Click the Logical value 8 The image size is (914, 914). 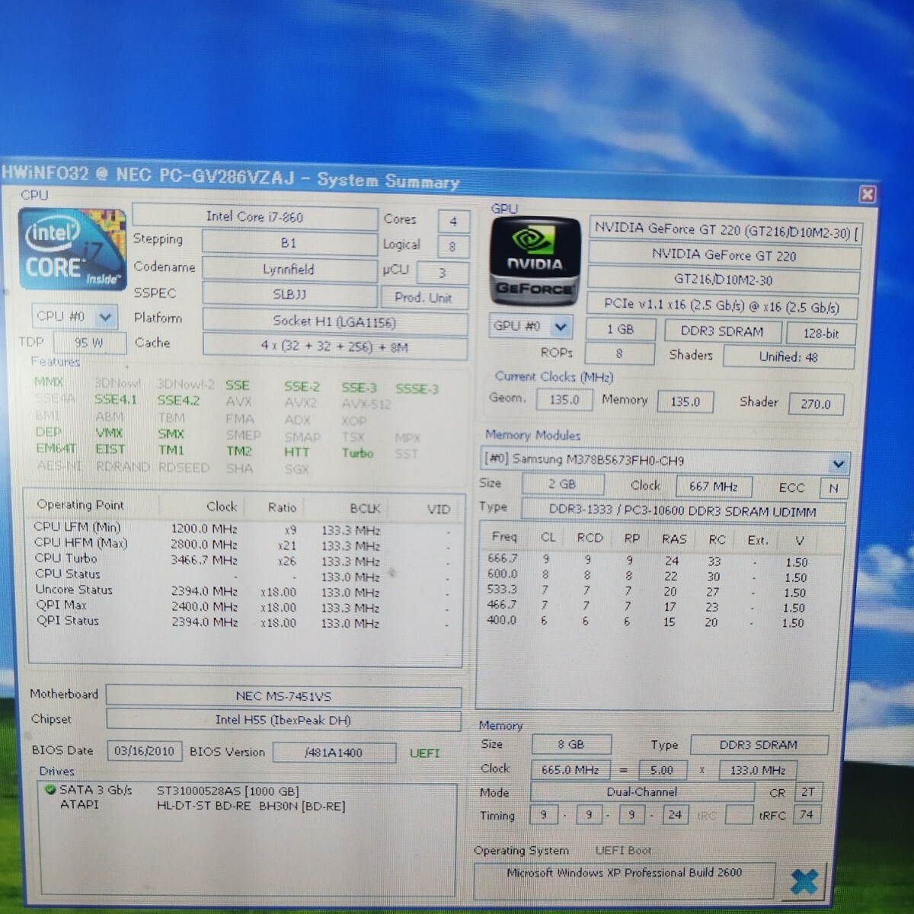tap(453, 247)
